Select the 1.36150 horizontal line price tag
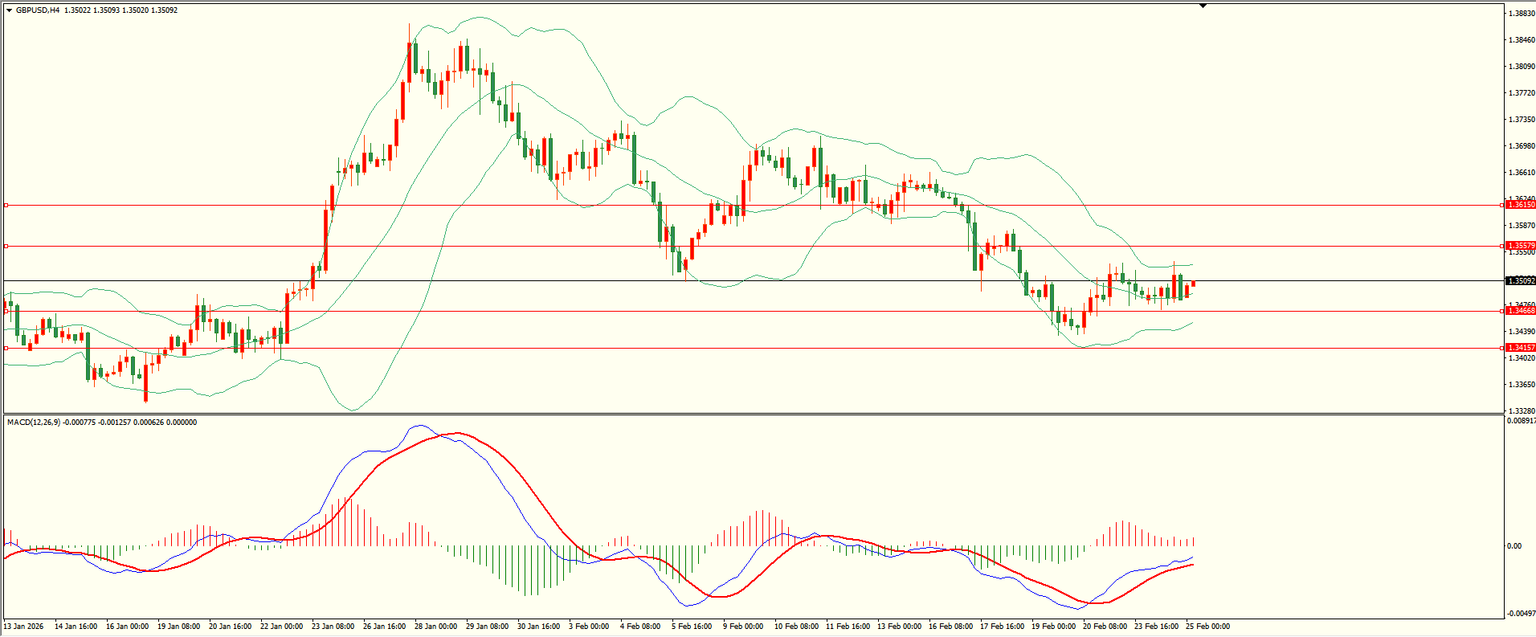This screenshot has width=1536, height=637. click(x=1520, y=205)
